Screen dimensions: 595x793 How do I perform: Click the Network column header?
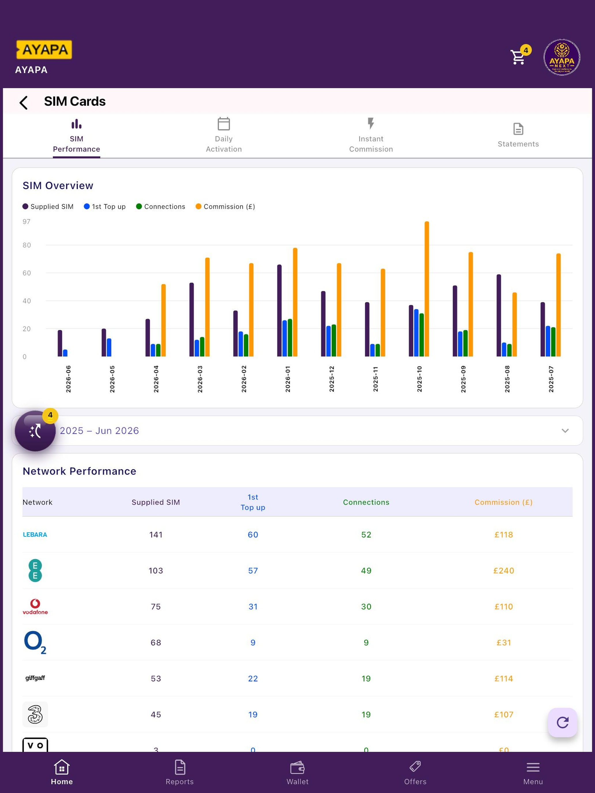pos(37,502)
